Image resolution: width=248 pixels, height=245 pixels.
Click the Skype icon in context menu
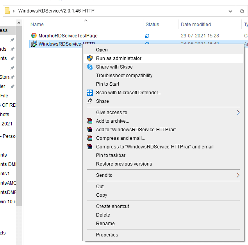click(90, 67)
